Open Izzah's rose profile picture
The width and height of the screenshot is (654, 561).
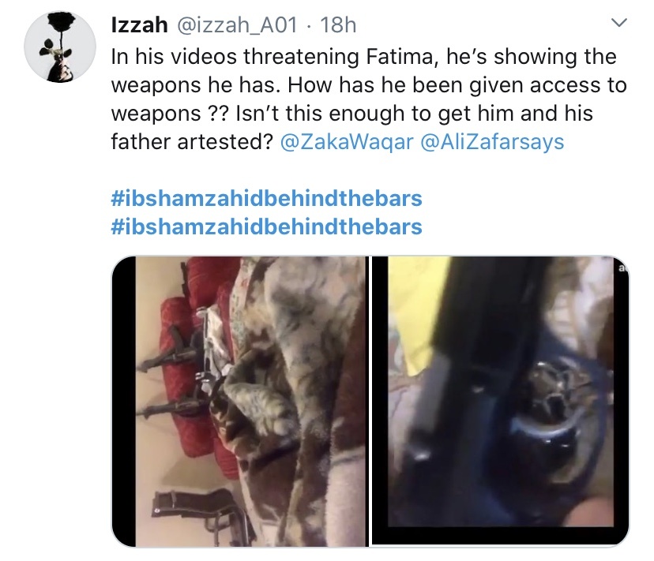click(x=60, y=47)
